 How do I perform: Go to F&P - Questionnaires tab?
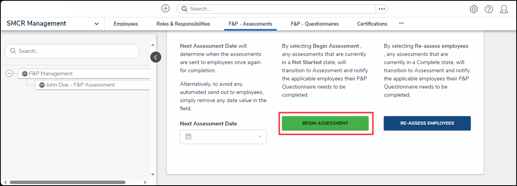point(314,24)
